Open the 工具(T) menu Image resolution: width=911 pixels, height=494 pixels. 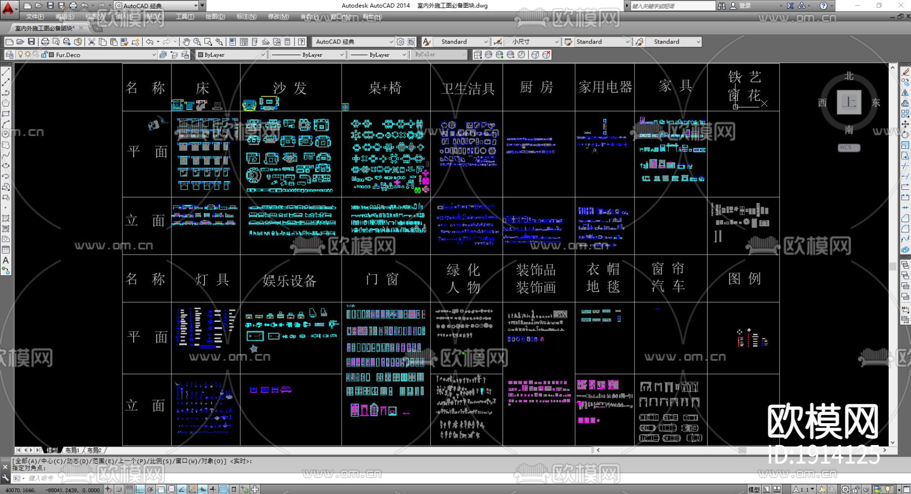(185, 17)
